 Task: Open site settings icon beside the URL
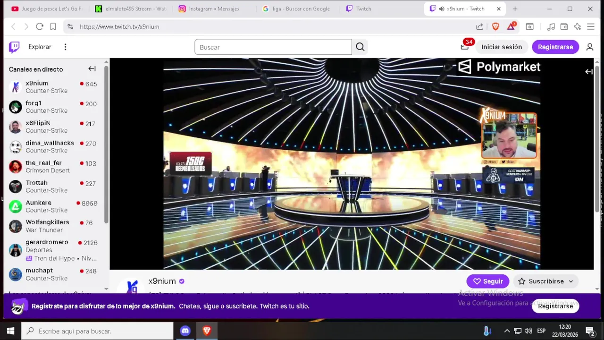70,26
